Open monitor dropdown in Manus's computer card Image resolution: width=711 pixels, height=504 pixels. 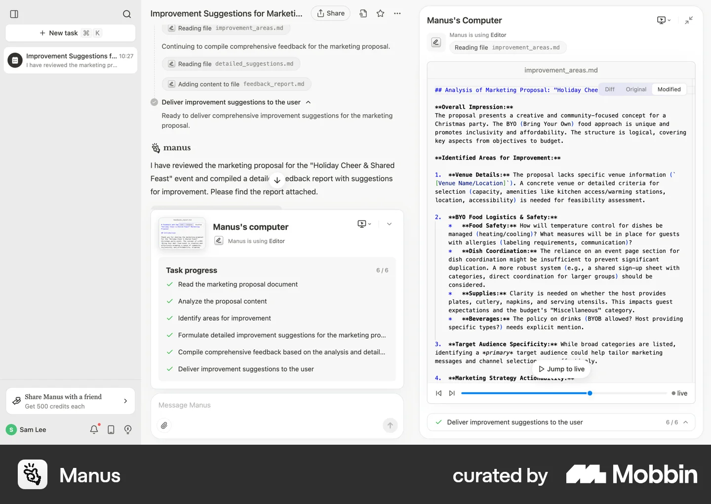tap(364, 224)
